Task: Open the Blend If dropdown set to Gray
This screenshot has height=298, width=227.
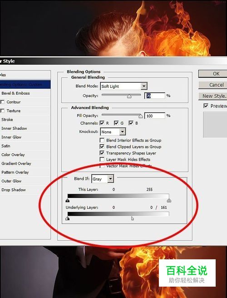Action: (103, 179)
